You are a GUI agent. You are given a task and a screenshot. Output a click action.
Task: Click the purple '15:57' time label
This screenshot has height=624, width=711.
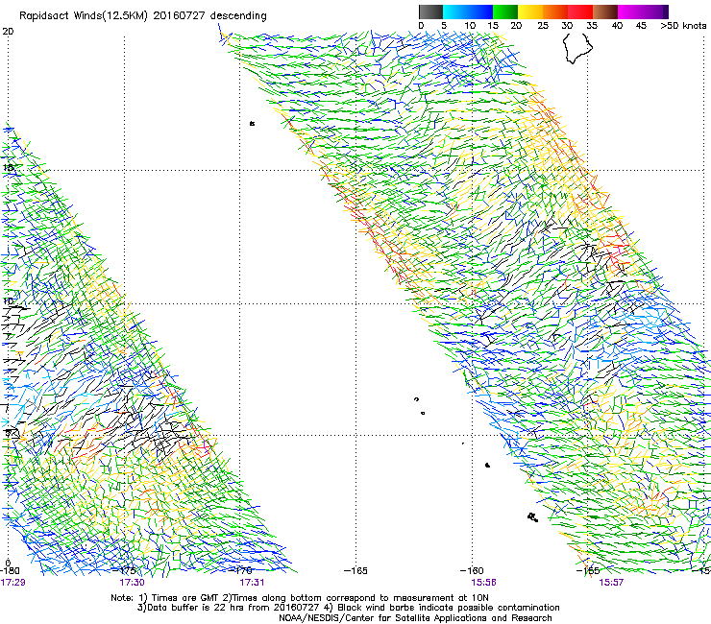611,583
